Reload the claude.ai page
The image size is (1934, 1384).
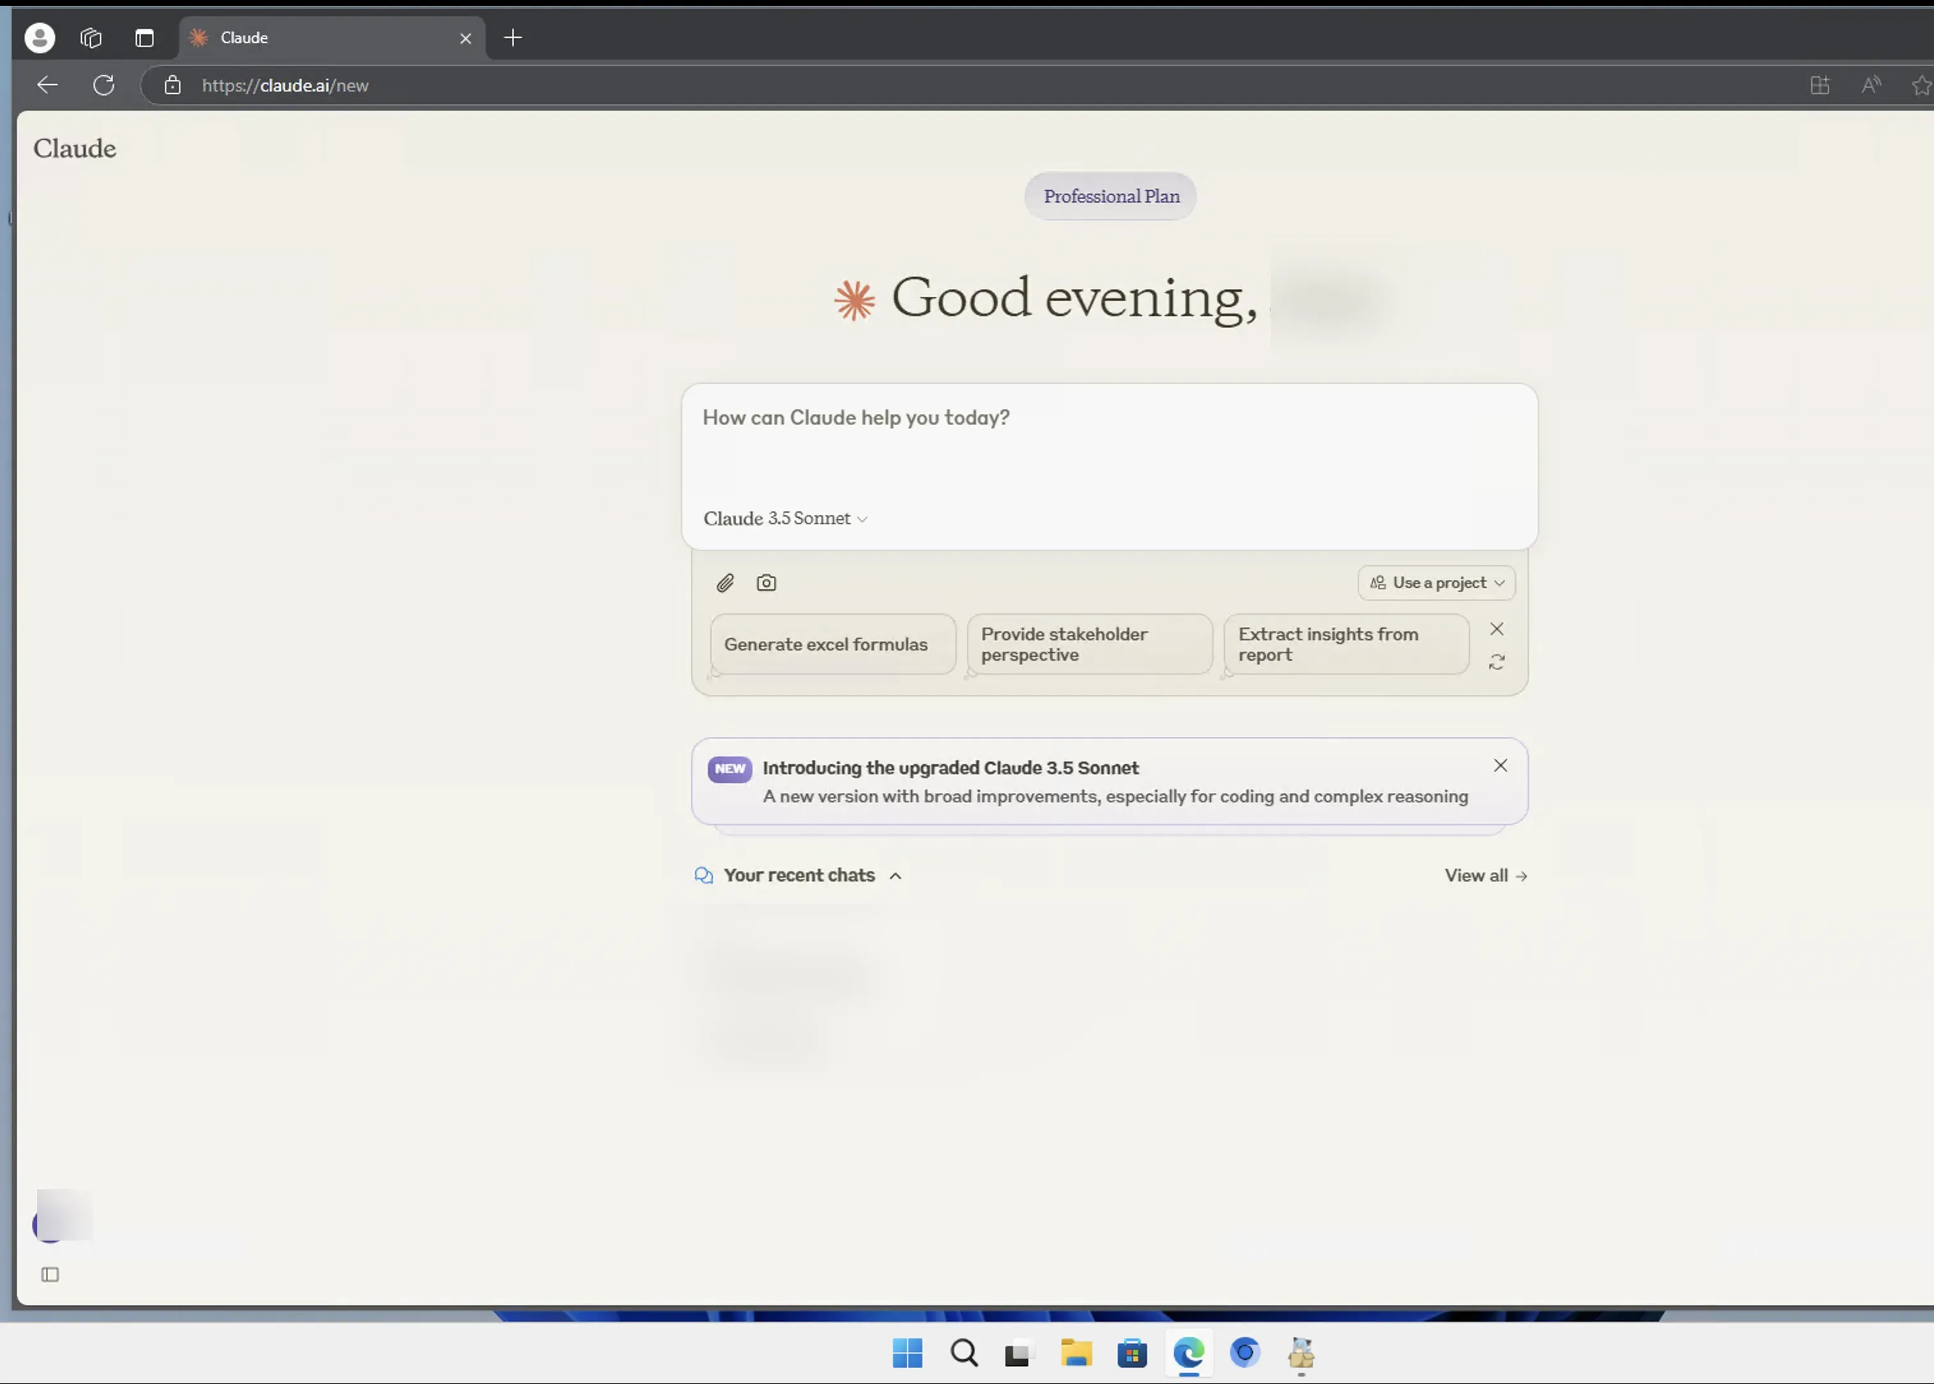pyautogui.click(x=104, y=85)
